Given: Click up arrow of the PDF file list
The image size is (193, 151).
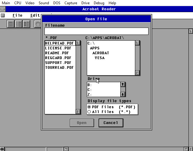Looking at the screenshot, I should (x=78, y=43).
